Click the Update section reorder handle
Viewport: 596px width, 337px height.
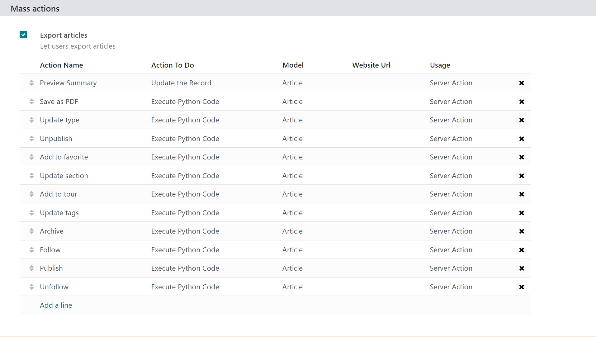[x=31, y=176]
